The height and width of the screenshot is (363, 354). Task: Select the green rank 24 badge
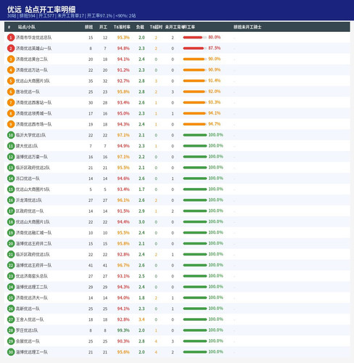11,287
